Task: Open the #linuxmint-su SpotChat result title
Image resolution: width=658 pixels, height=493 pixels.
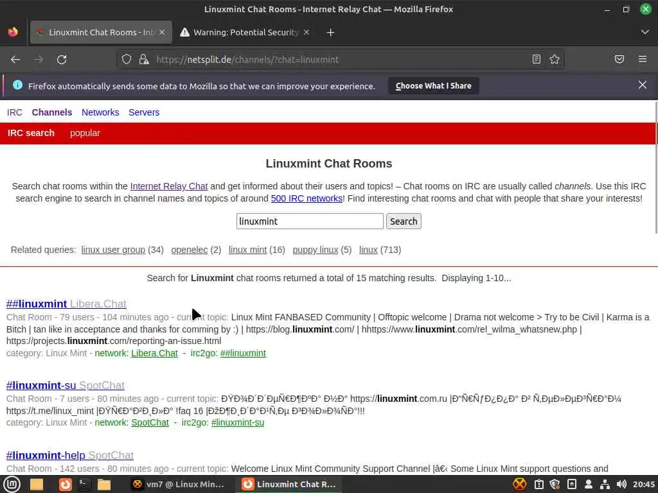Action: (x=66, y=385)
